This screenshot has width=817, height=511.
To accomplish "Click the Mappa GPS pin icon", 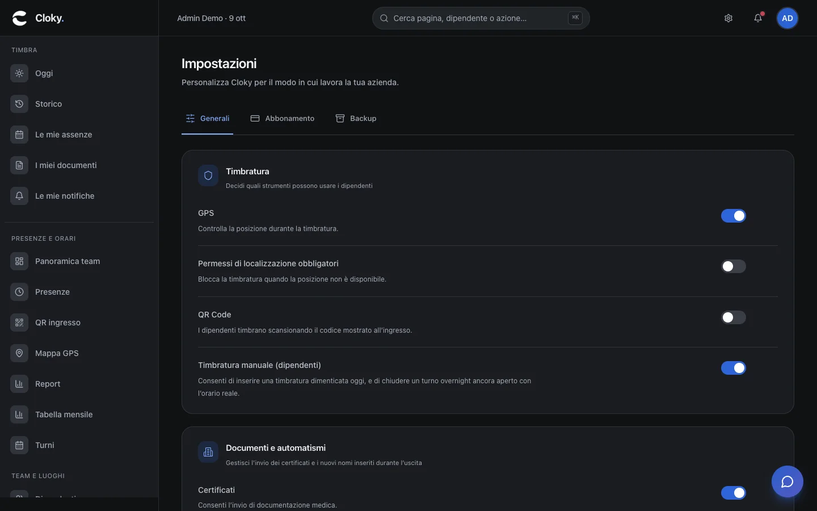I will (19, 353).
